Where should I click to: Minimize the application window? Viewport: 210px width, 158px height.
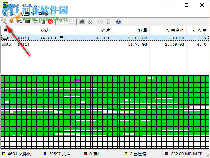171,5
